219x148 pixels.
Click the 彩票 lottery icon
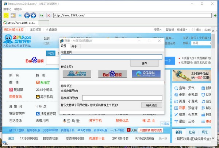(176, 108)
